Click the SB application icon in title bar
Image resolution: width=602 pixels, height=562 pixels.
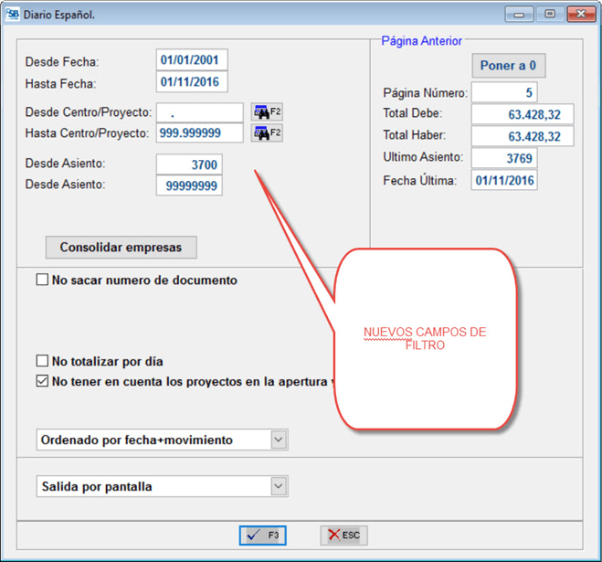[x=12, y=15]
